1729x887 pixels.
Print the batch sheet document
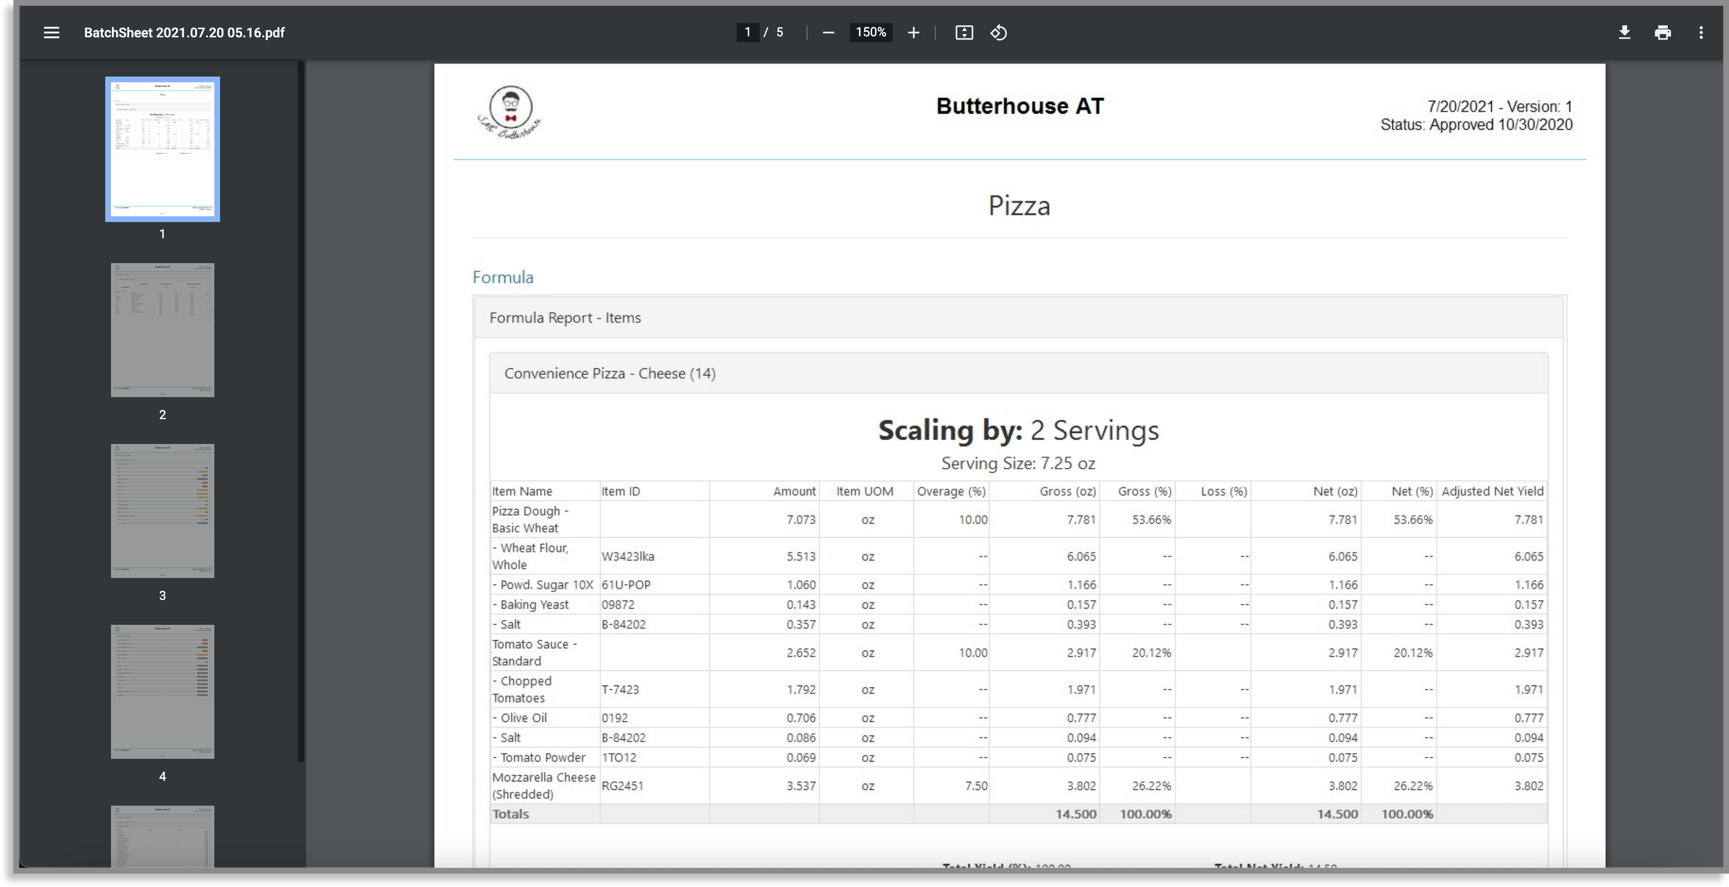[x=1662, y=32]
